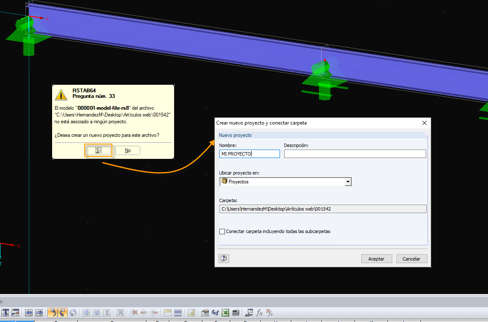The width and height of the screenshot is (488, 322).
Task: Click the Sí button in the prompt
Action: pos(98,150)
